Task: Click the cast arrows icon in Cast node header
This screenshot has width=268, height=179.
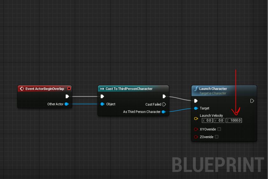Action: point(102,89)
